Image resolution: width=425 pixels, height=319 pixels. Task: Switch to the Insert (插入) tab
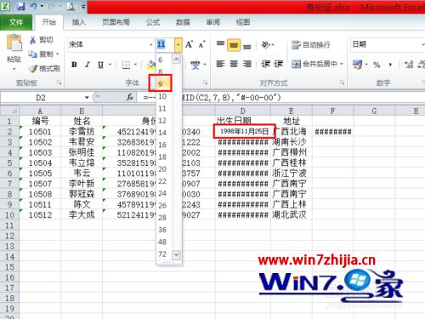(x=79, y=22)
